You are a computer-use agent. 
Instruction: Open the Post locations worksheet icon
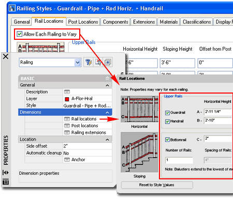[x=67, y=126]
